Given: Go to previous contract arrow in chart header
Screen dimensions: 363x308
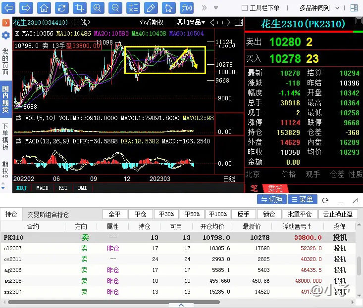Looking at the screenshot, I should point(214,22).
